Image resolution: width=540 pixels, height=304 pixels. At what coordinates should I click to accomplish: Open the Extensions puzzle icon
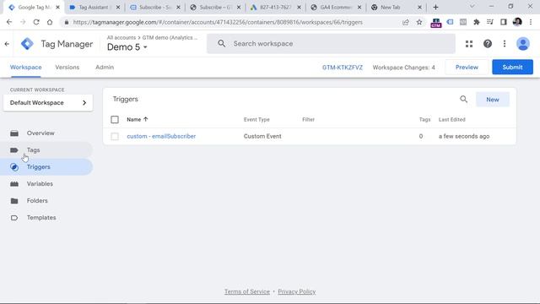point(476,22)
